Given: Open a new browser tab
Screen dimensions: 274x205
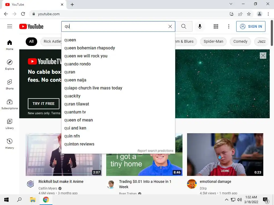Looking at the screenshot, I should pyautogui.click(x=72, y=5).
